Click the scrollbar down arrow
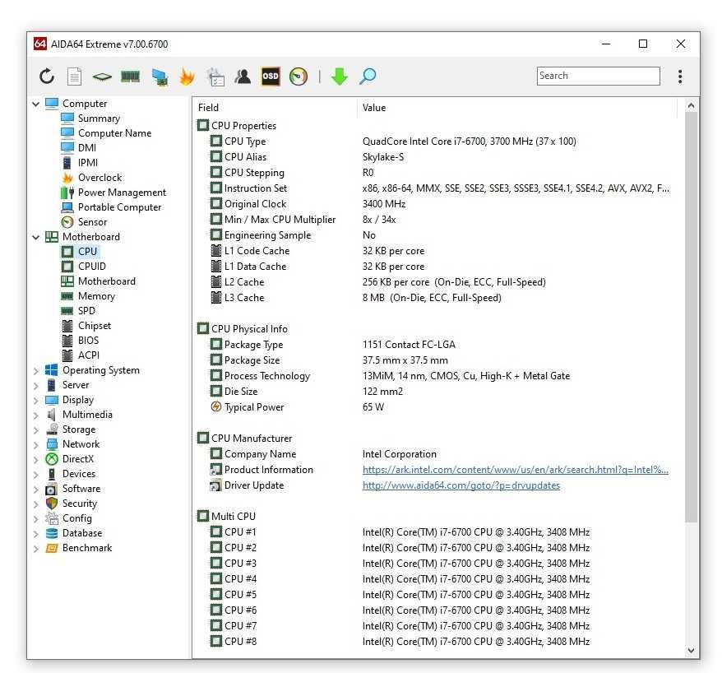This screenshot has width=722, height=673. [691, 651]
